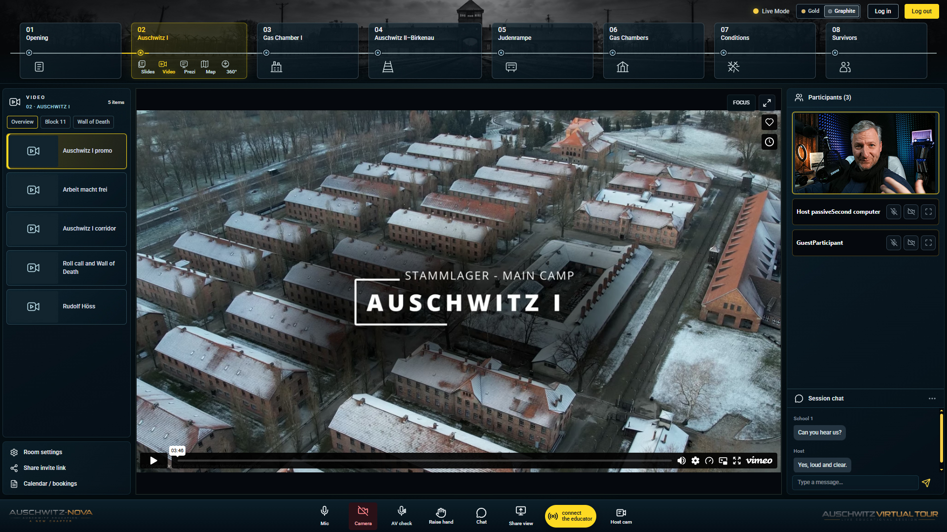The image size is (947, 532).
Task: Switch theme to Gold
Action: coord(810,11)
